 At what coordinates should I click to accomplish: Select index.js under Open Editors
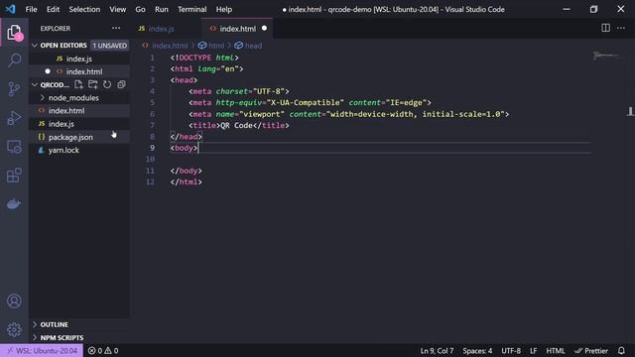tap(79, 59)
